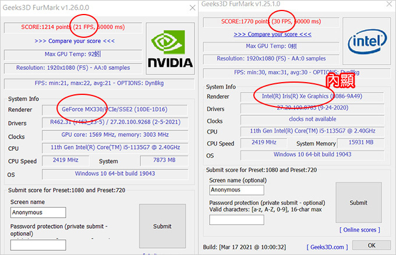Click Submit button in the NVIDIA FurMark window
The height and width of the screenshot is (255, 396).
162,226
